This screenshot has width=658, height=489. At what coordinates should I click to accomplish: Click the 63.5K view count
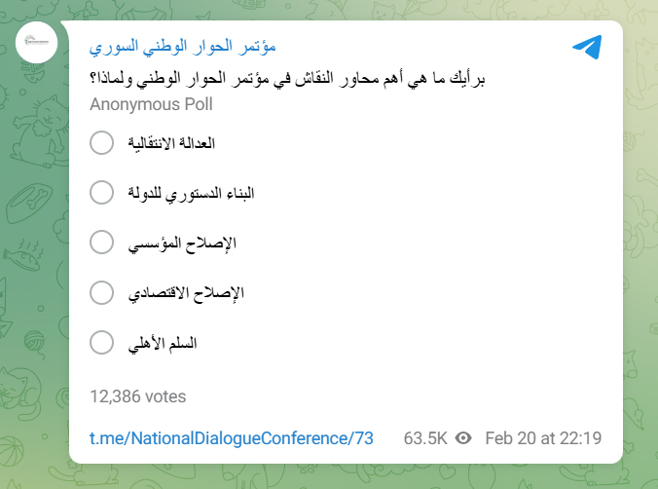click(x=425, y=437)
